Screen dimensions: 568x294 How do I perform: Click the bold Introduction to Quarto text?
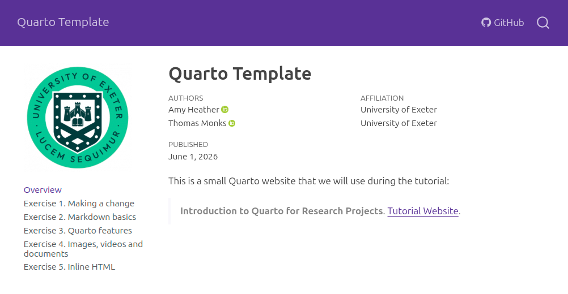(x=282, y=211)
